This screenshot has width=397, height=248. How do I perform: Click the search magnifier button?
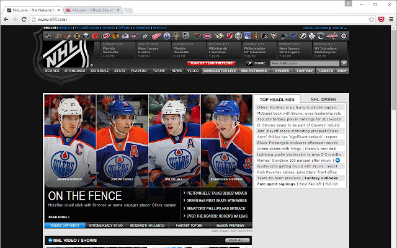point(344,63)
